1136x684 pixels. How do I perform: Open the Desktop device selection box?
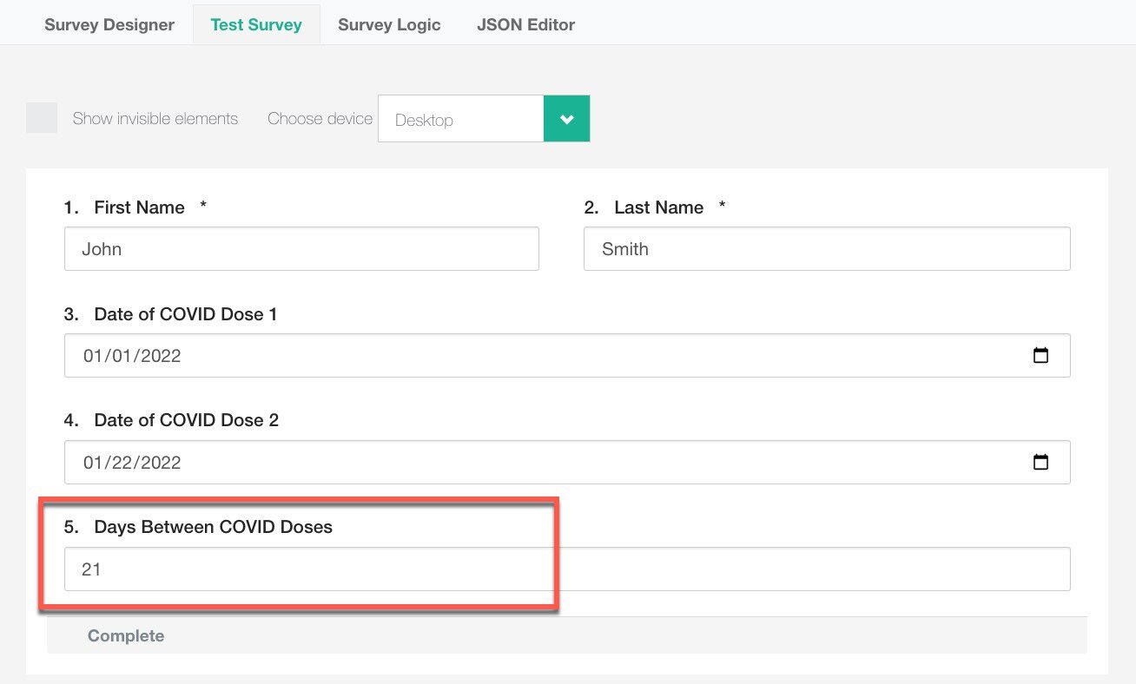pos(460,119)
